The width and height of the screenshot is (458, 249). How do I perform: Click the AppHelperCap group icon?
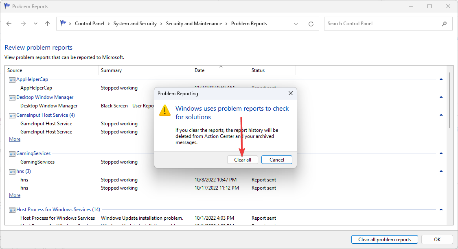tap(12, 80)
